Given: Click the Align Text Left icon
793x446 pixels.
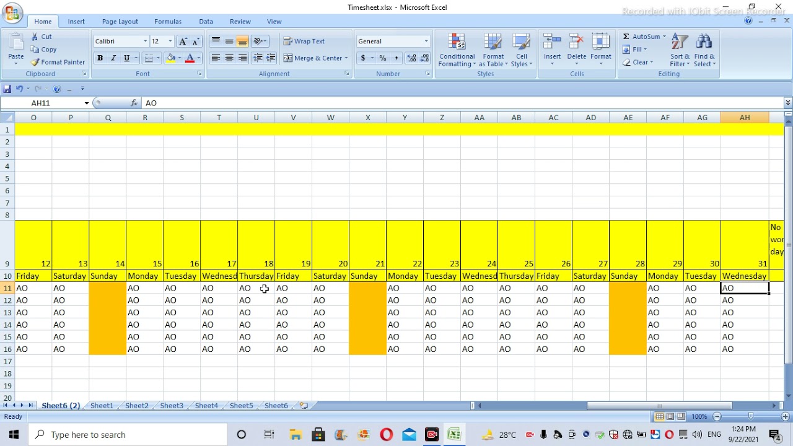Looking at the screenshot, I should (216, 58).
